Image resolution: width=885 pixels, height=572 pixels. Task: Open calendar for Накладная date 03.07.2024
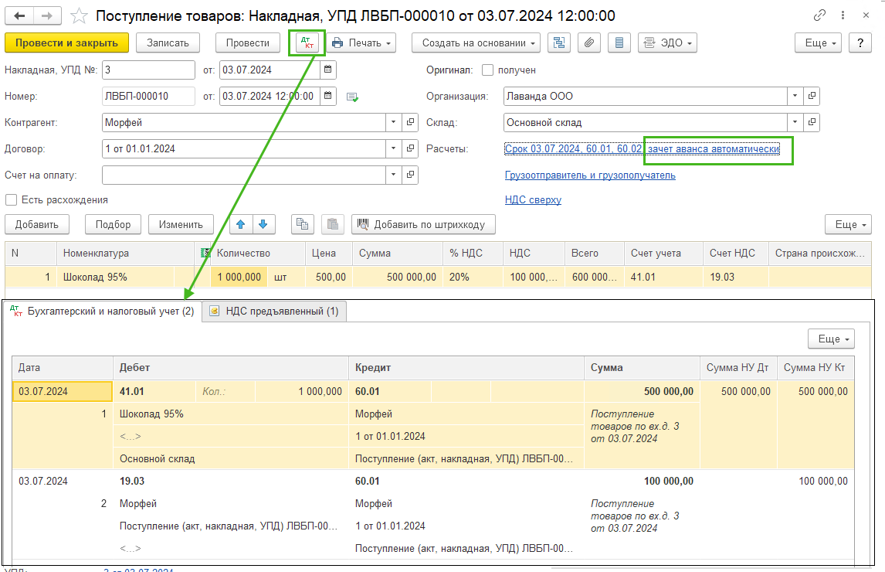click(x=328, y=70)
